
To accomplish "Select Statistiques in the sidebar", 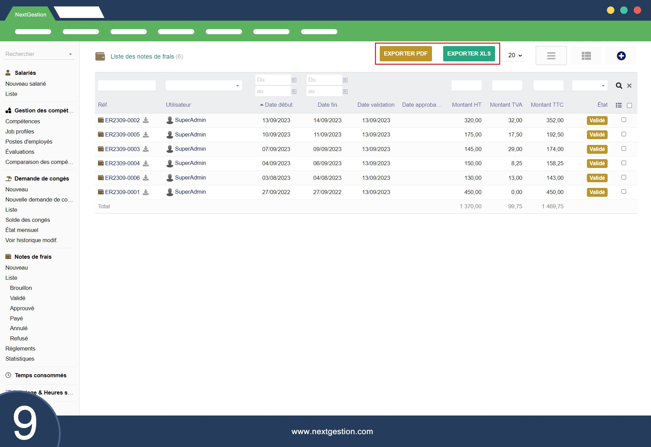I will click(20, 359).
